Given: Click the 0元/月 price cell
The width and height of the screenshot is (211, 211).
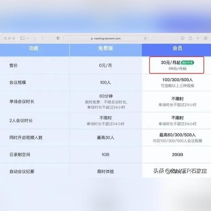Looking at the screenshot, I should (x=105, y=65).
